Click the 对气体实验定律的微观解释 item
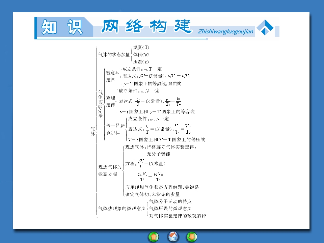The height and width of the screenshot is (243, 324). 178,215
